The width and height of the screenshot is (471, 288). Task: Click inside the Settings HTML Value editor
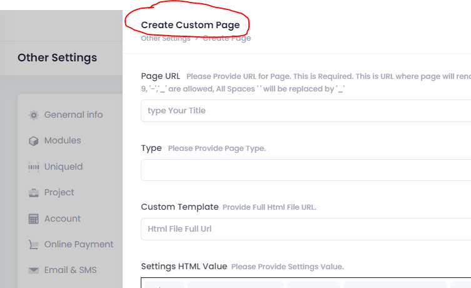[305, 283]
